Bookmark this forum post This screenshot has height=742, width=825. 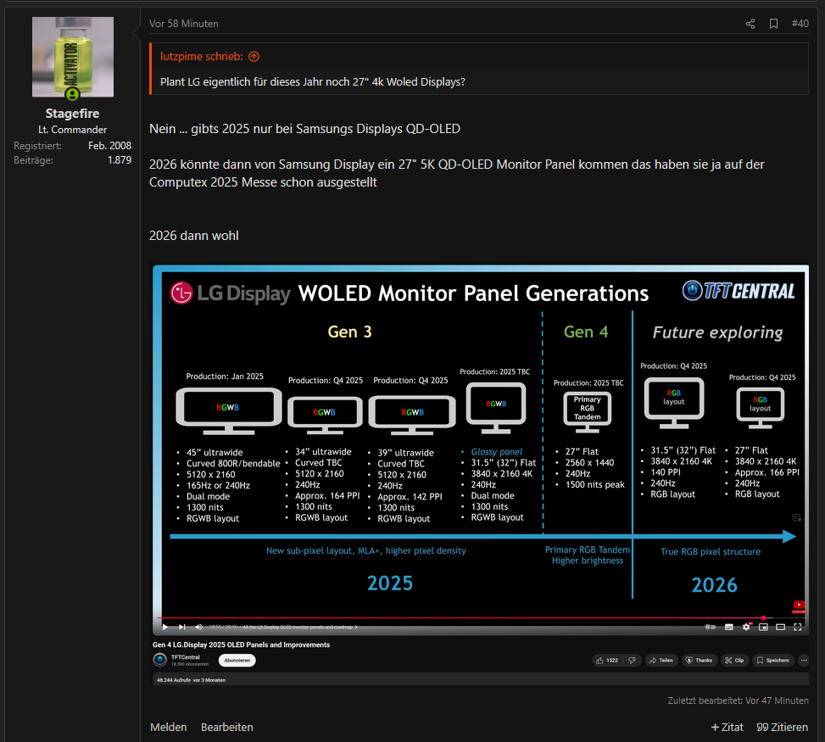pos(772,24)
